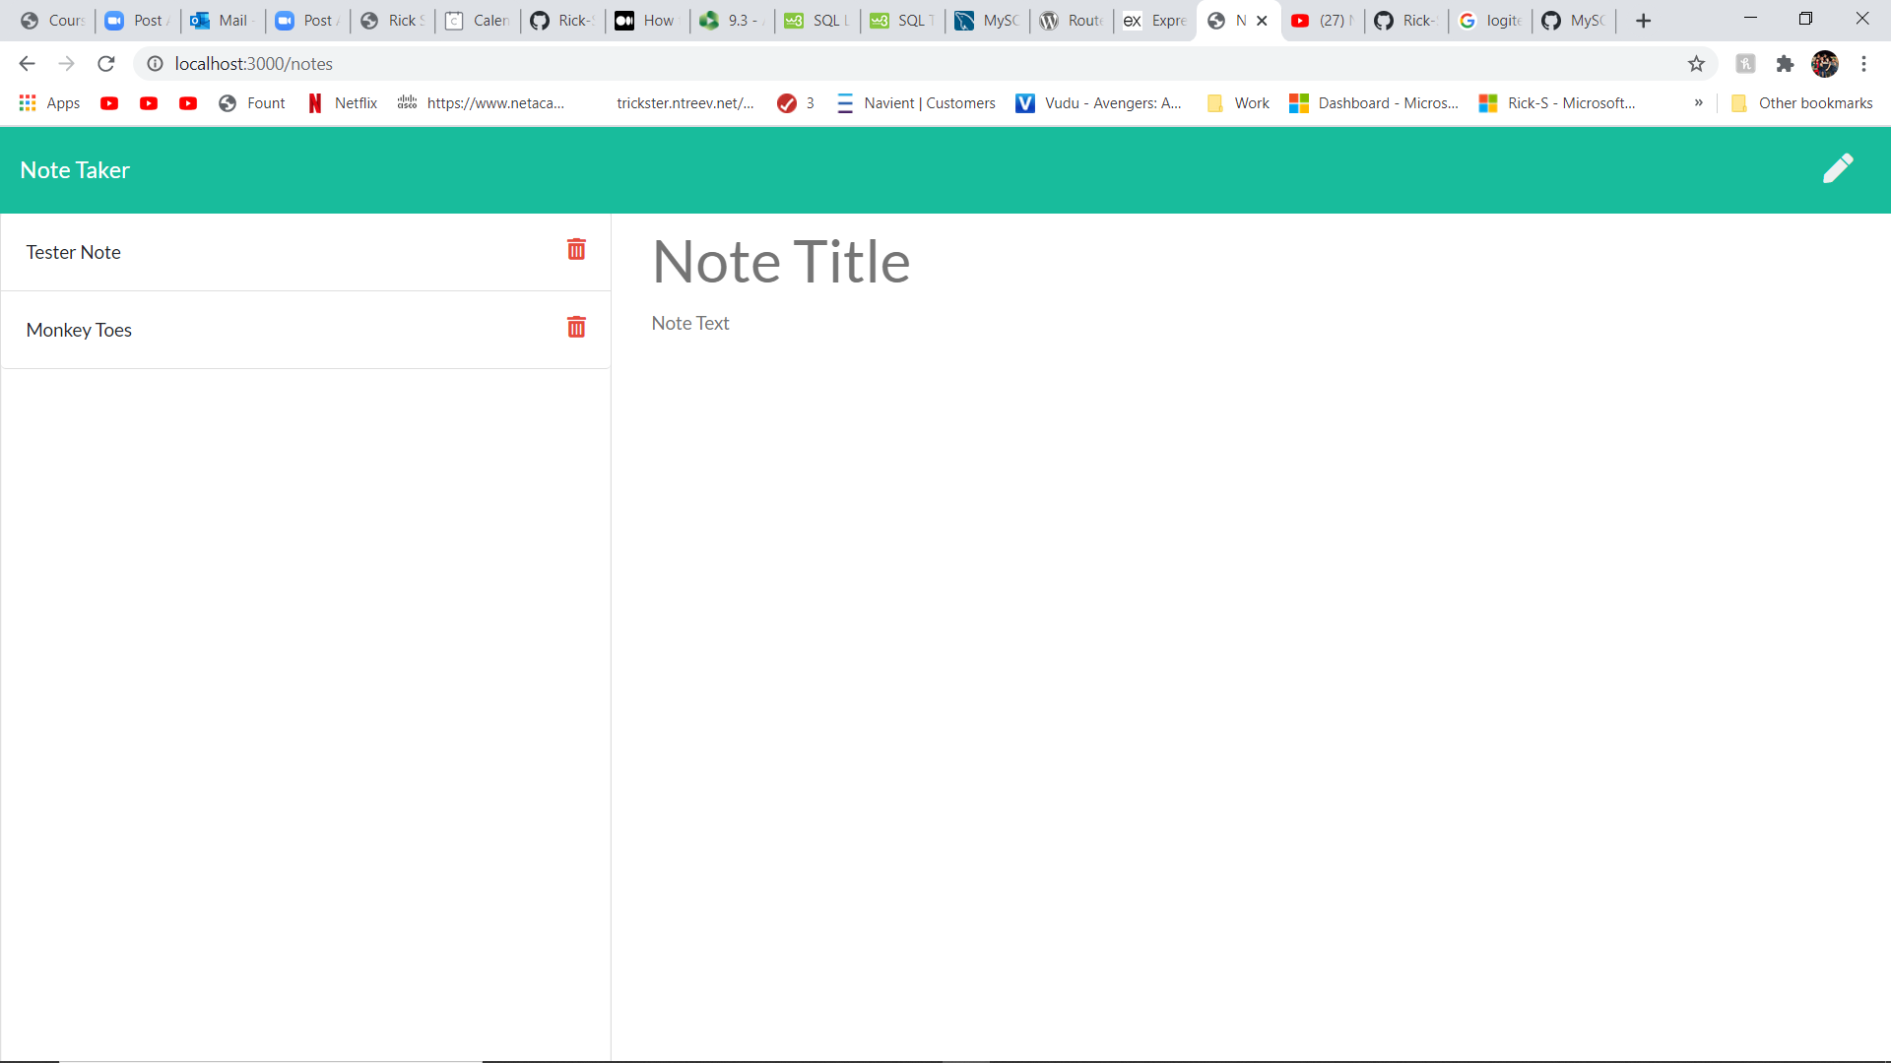Image resolution: width=1891 pixels, height=1063 pixels.
Task: Open the Chrome three-dot menu
Action: coord(1864,63)
